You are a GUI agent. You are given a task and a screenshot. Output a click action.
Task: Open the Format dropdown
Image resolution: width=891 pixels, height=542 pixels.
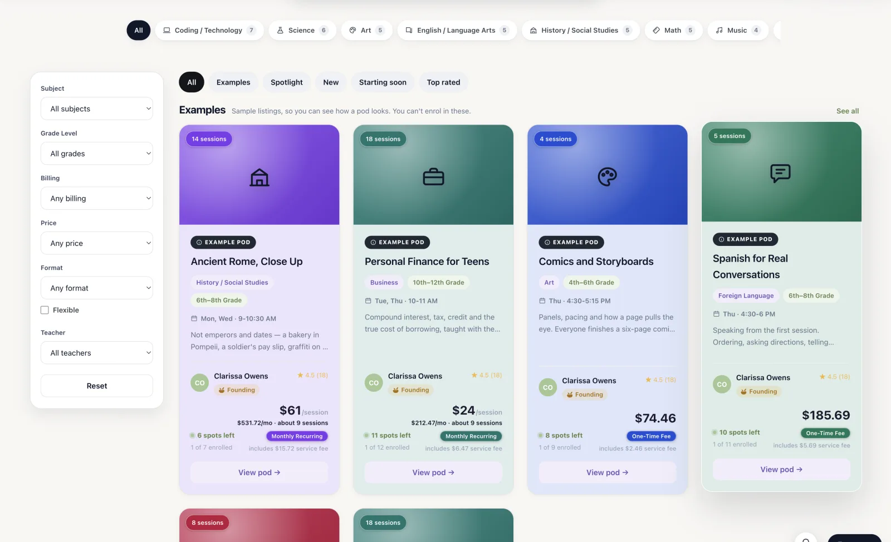(x=97, y=288)
